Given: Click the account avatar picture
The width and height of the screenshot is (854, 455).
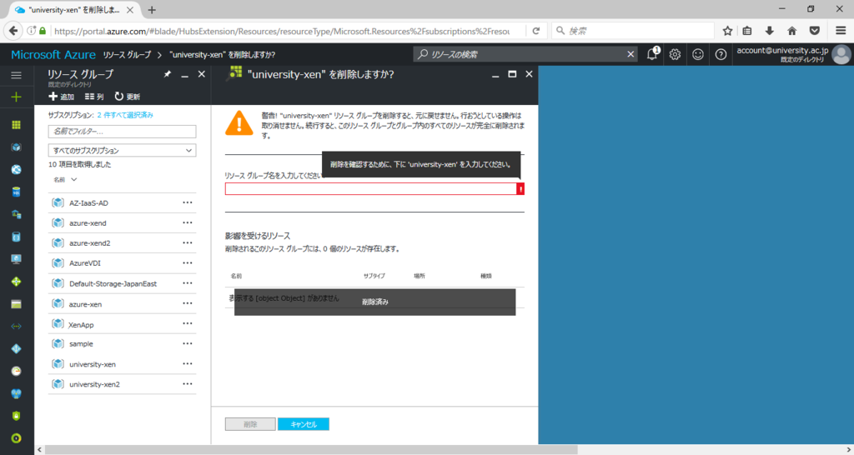Looking at the screenshot, I should (x=841, y=54).
